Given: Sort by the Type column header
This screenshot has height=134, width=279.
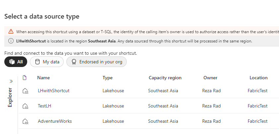Looking at the screenshot, I should tap(107, 78).
